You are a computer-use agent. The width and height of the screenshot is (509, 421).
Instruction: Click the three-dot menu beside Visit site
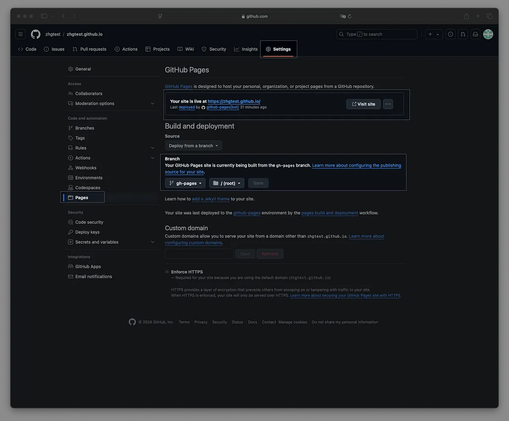tap(388, 104)
